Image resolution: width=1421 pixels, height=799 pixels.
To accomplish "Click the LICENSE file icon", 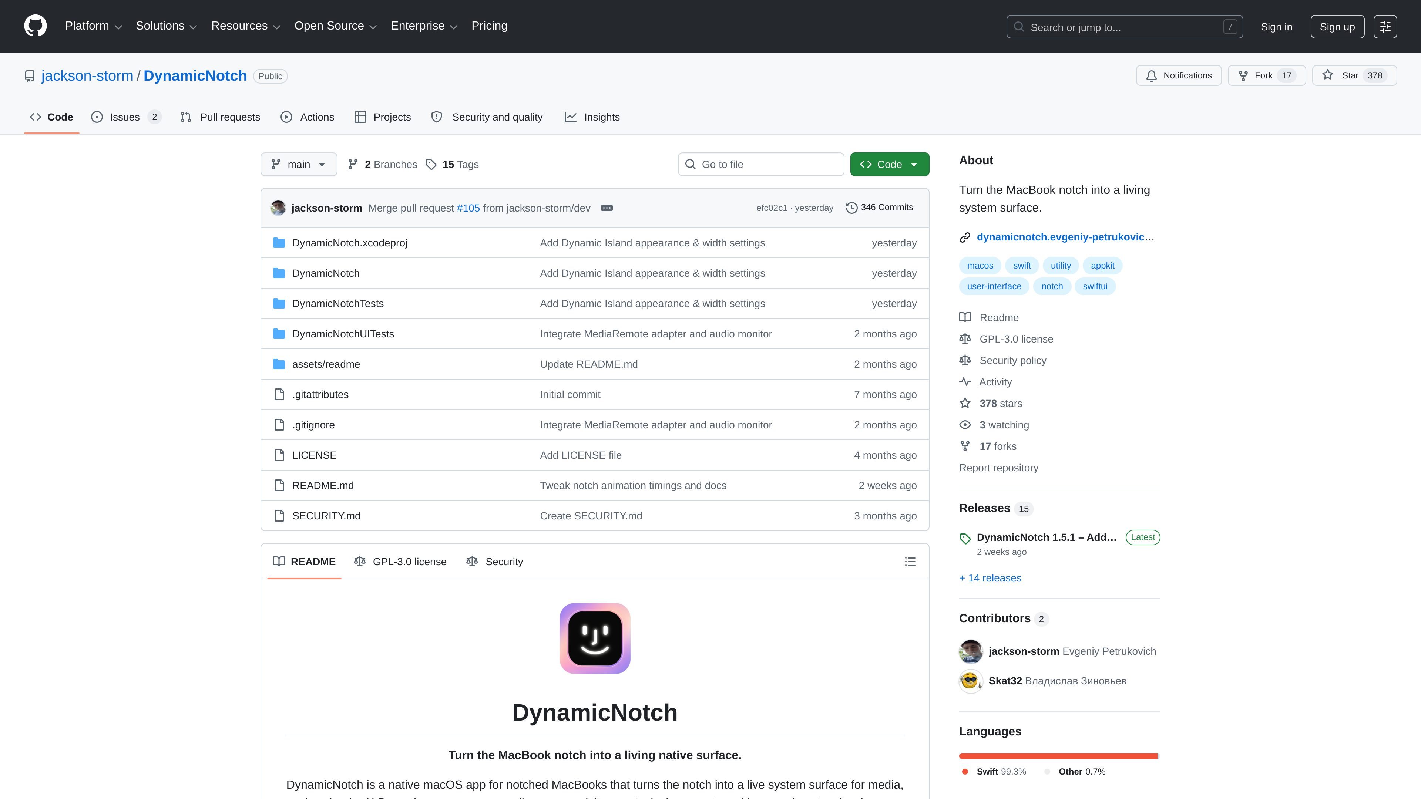I will pos(279,455).
